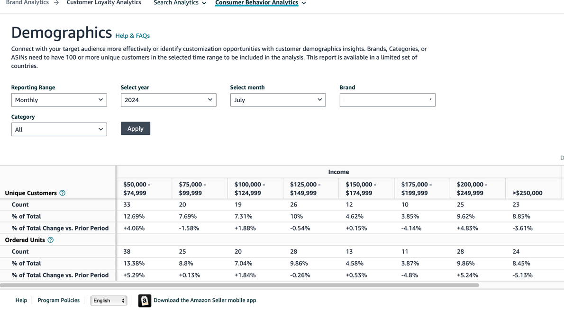Go to Brand Analytics breadcrumb link
The height and width of the screenshot is (310, 564).
pos(27,3)
